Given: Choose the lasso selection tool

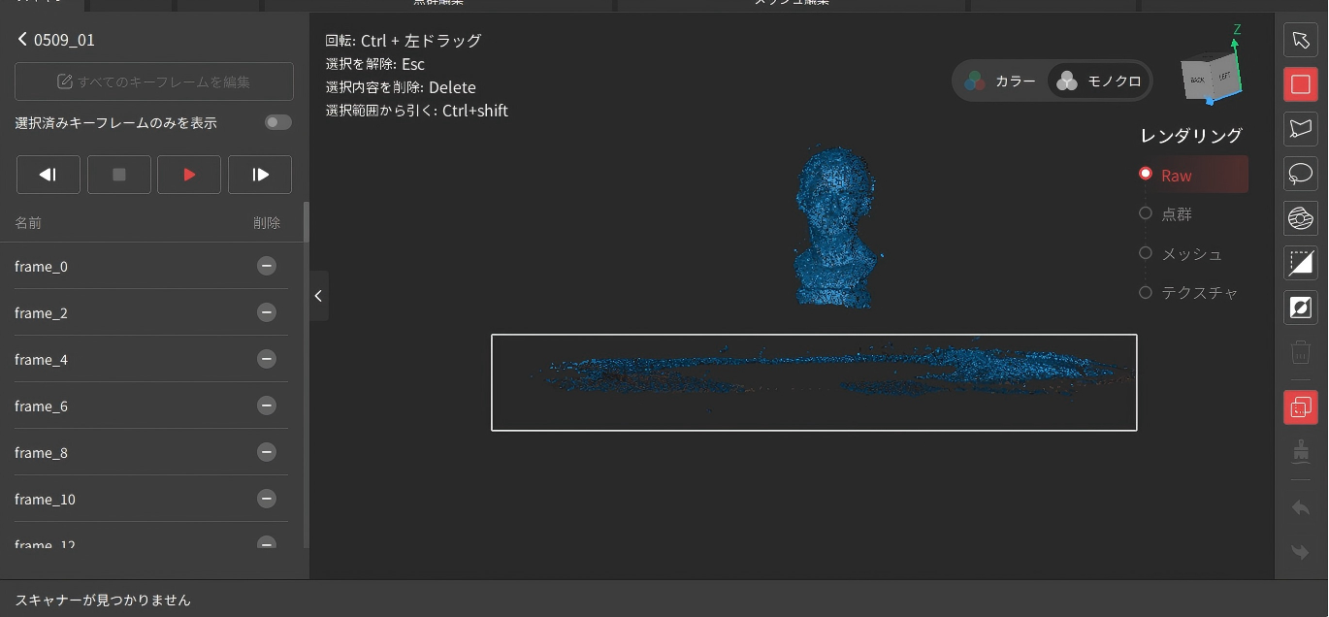Looking at the screenshot, I should [x=1300, y=174].
